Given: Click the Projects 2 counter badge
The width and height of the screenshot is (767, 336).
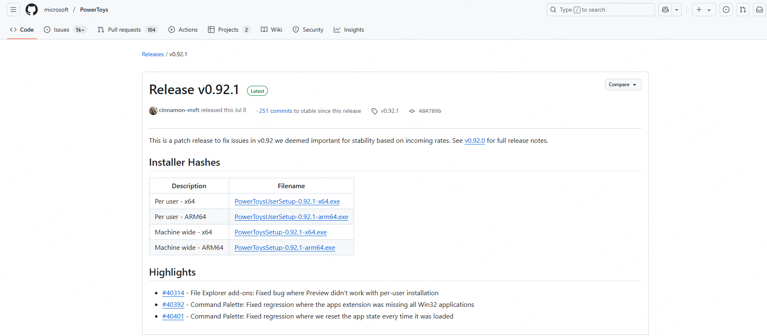Looking at the screenshot, I should 246,30.
